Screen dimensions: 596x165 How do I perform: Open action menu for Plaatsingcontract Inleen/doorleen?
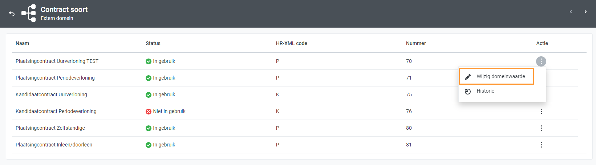pyautogui.click(x=541, y=145)
